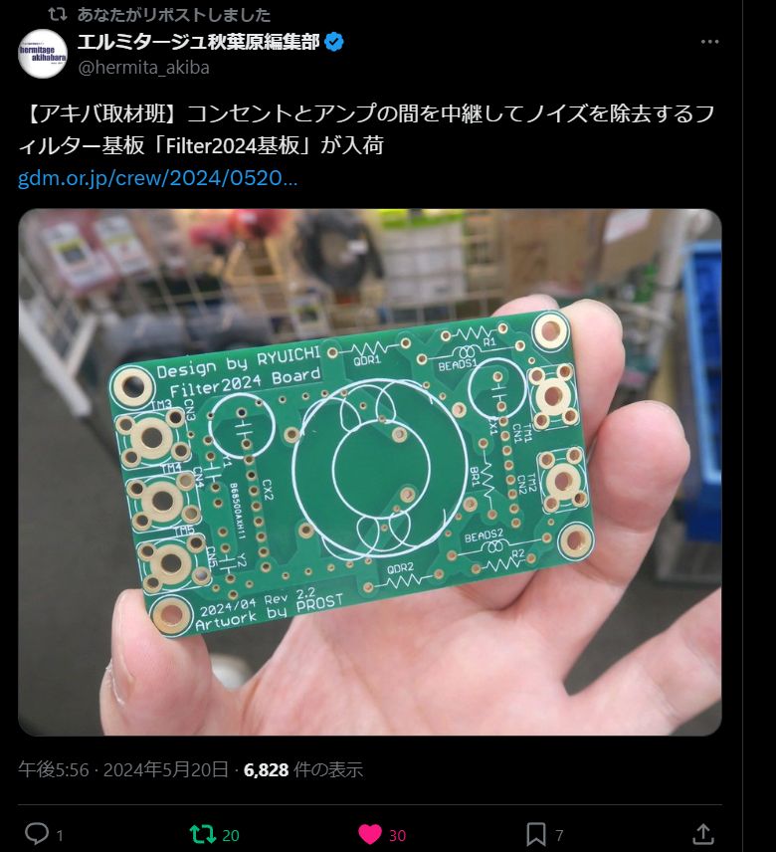Click the 6,828 件の表示 view count

click(x=303, y=770)
